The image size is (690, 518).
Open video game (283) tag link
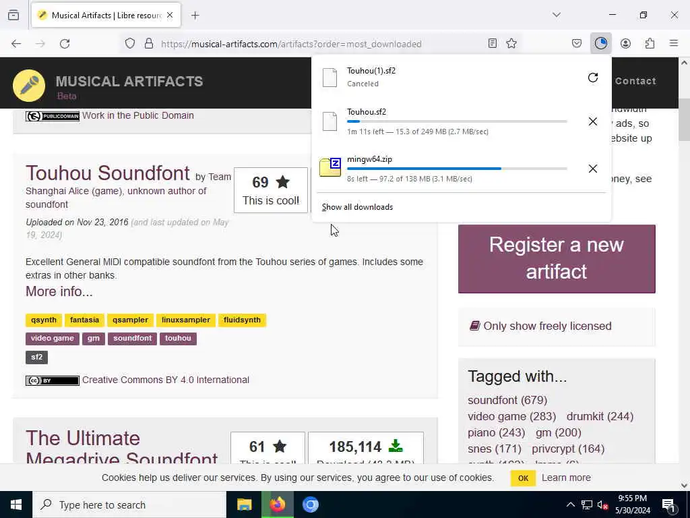pyautogui.click(x=512, y=416)
